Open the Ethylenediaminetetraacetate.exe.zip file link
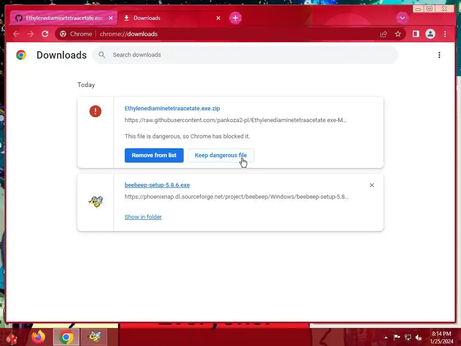Viewport: 461px width, 346px height. 172,108
